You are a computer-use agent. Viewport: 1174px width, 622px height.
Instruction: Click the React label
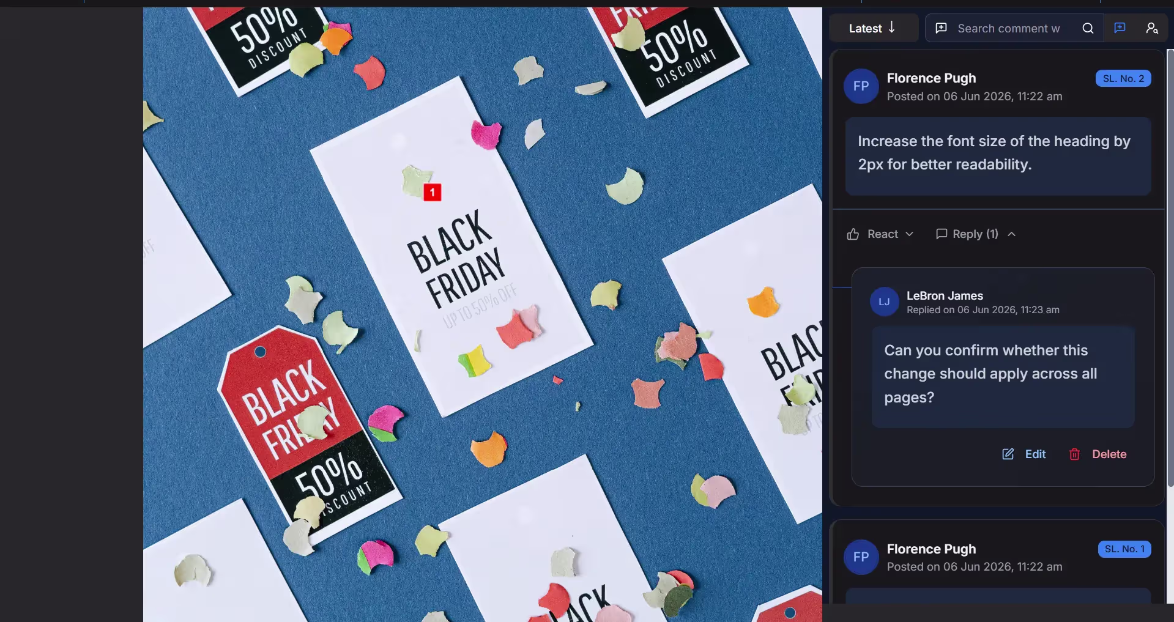point(883,234)
